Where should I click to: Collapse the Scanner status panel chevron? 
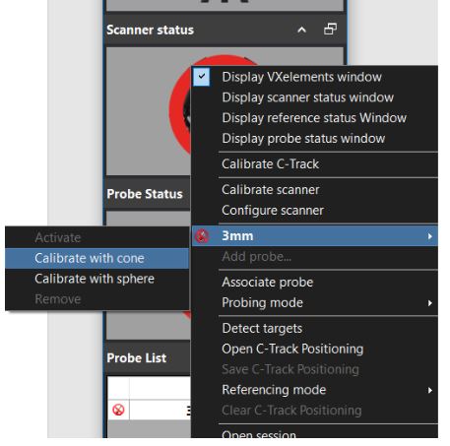click(301, 31)
